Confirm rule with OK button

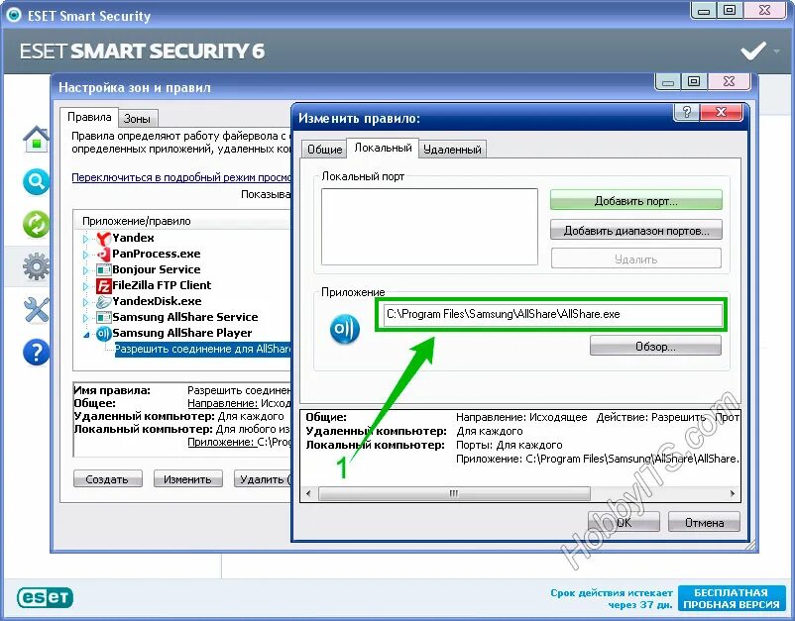[624, 522]
